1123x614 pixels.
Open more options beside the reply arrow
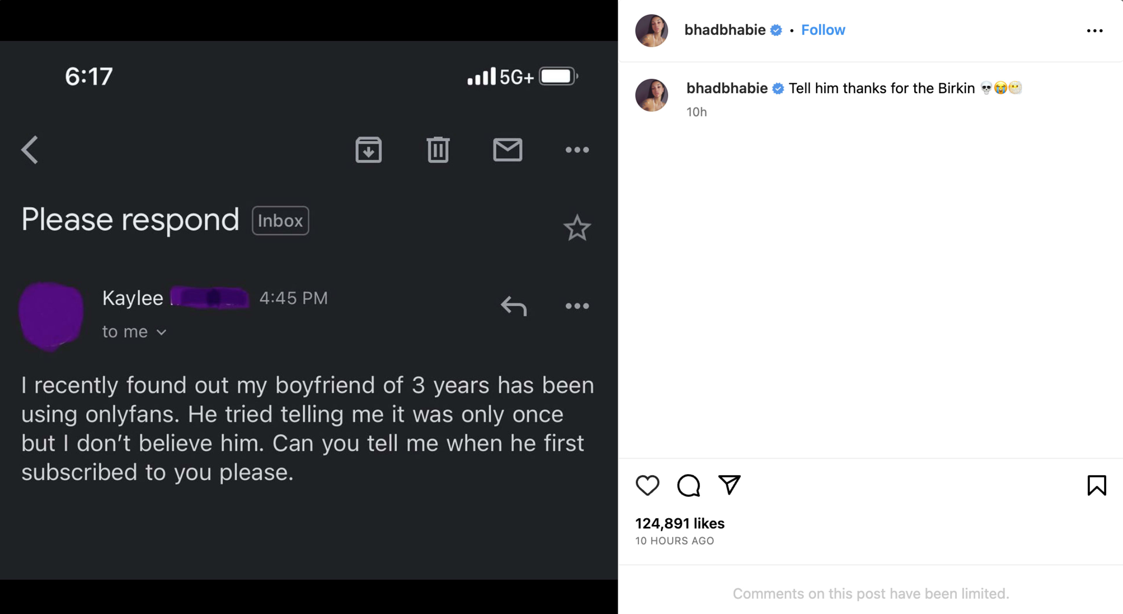577,306
